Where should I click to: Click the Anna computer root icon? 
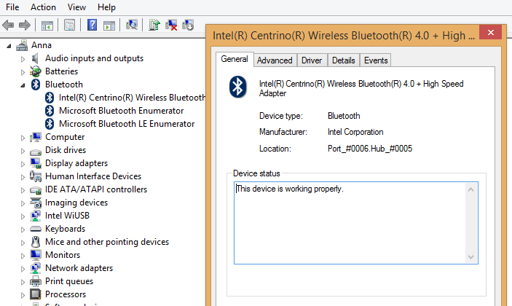[x=22, y=45]
